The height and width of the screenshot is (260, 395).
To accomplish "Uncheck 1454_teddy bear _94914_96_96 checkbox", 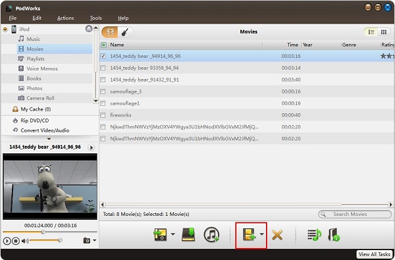I will [x=103, y=56].
